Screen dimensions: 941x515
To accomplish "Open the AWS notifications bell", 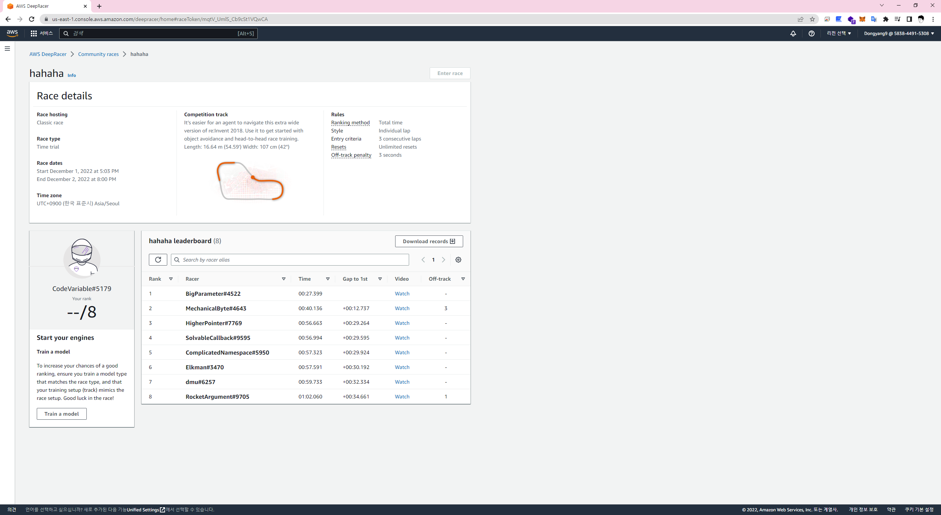I will point(793,33).
